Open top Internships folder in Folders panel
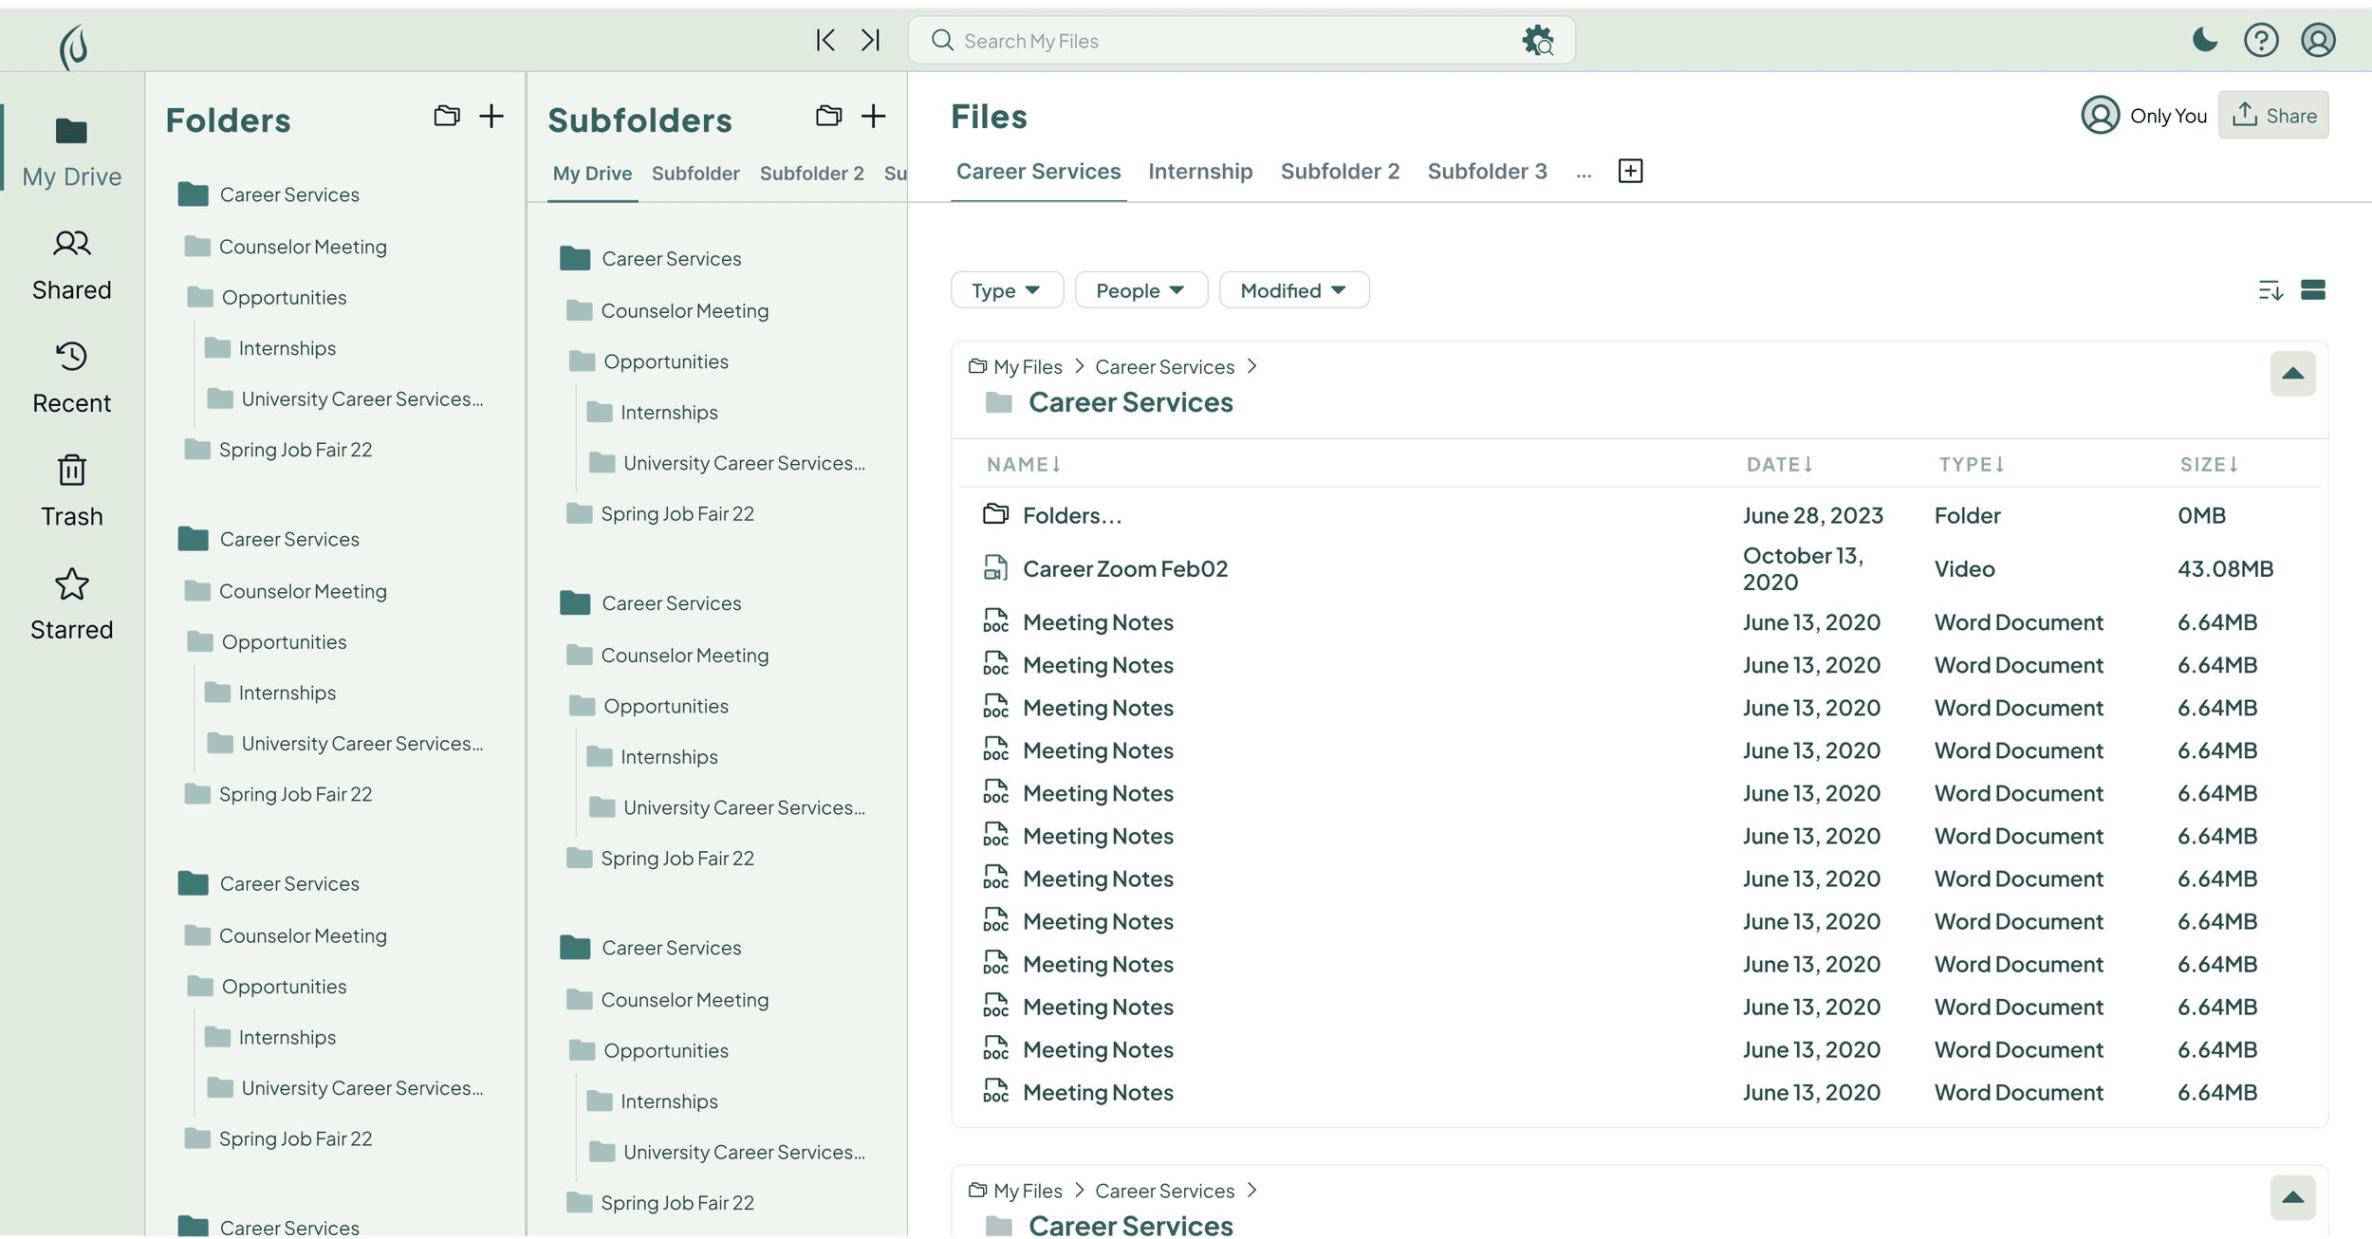 (270, 348)
